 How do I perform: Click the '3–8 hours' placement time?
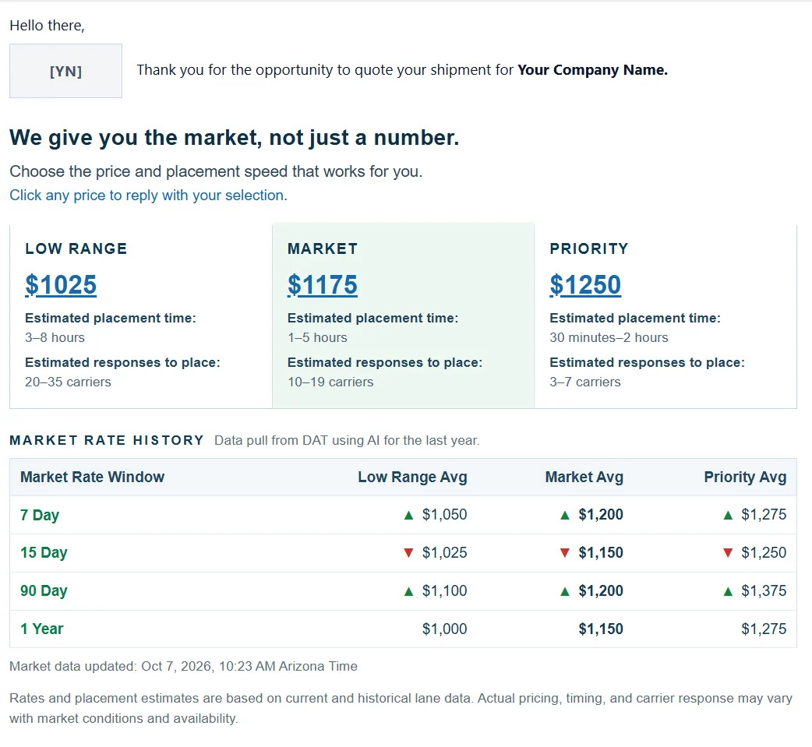coord(55,337)
